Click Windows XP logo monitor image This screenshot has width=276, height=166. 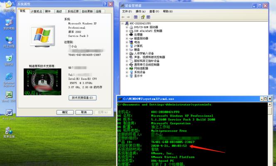pyautogui.click(x=42, y=37)
